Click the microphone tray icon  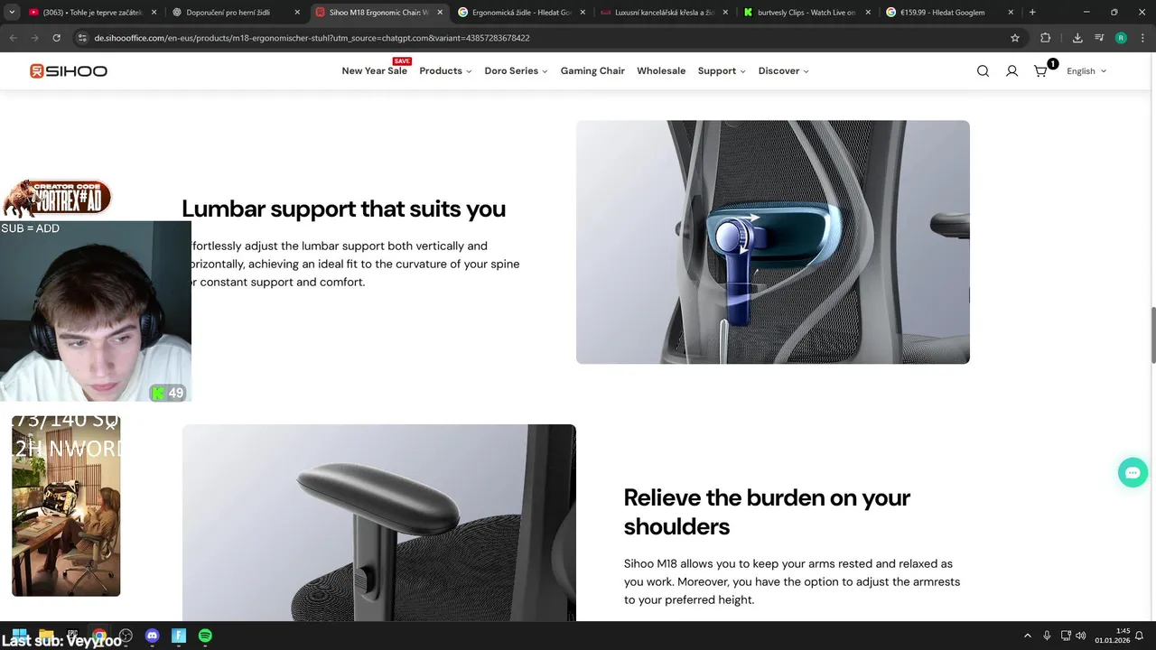[1047, 636]
